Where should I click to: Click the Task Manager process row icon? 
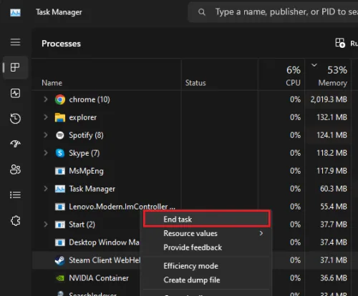[x=60, y=189]
